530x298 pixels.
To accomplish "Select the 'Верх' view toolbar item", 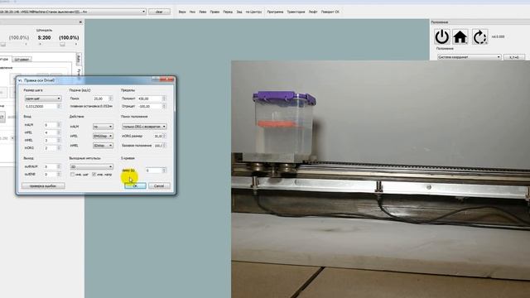I will (182, 12).
